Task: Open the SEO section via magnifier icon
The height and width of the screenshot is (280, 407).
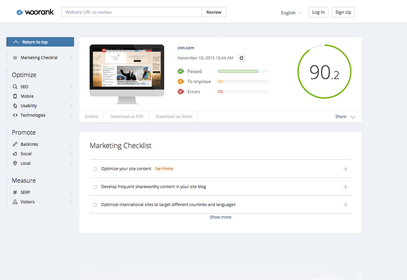Action: (15, 87)
